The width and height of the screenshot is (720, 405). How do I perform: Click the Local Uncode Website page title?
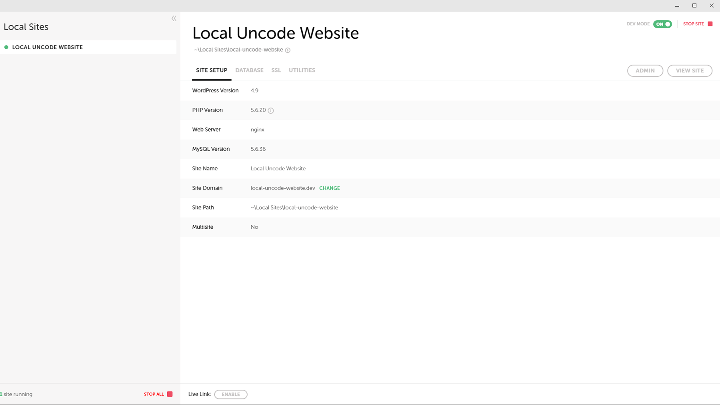click(276, 33)
